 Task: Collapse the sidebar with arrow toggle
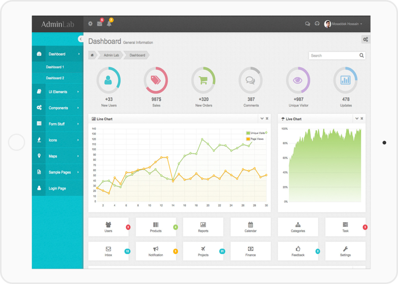click(x=80, y=39)
